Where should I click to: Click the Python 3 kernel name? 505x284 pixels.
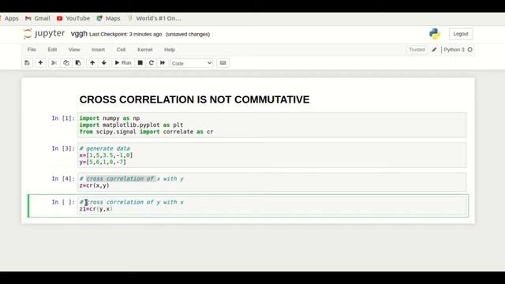[454, 50]
